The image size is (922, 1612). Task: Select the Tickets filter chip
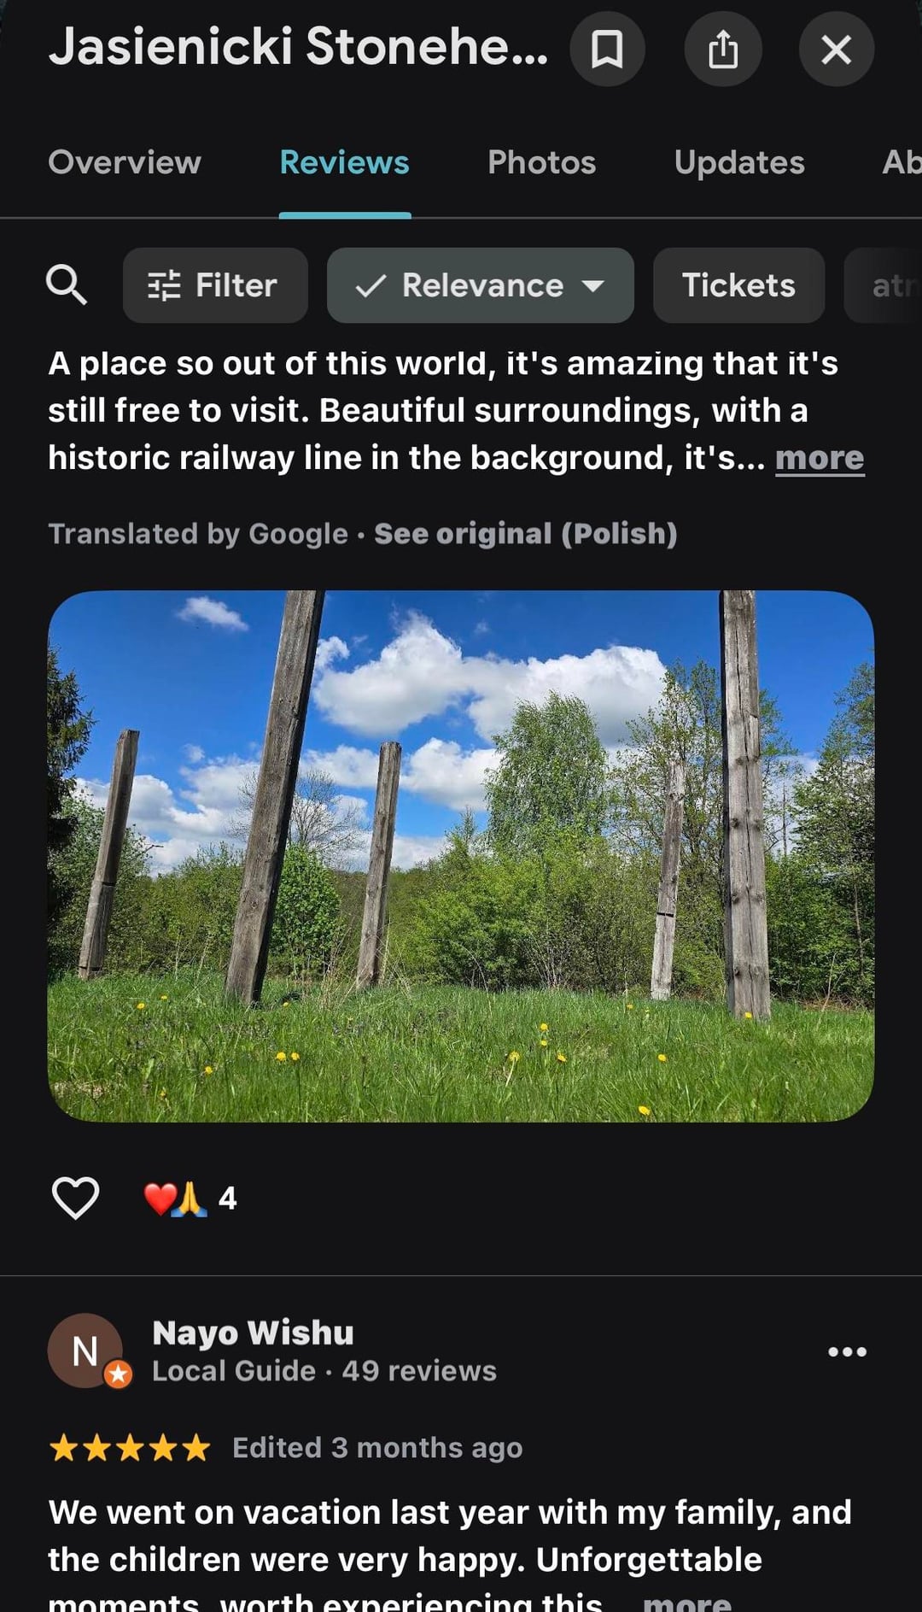click(738, 285)
